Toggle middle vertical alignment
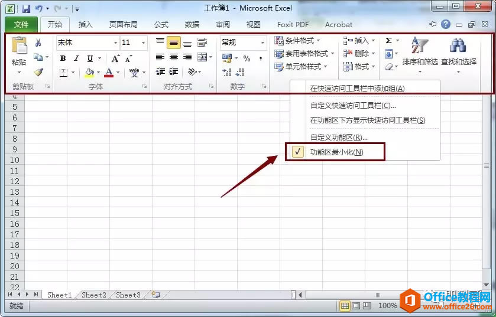 174,43
